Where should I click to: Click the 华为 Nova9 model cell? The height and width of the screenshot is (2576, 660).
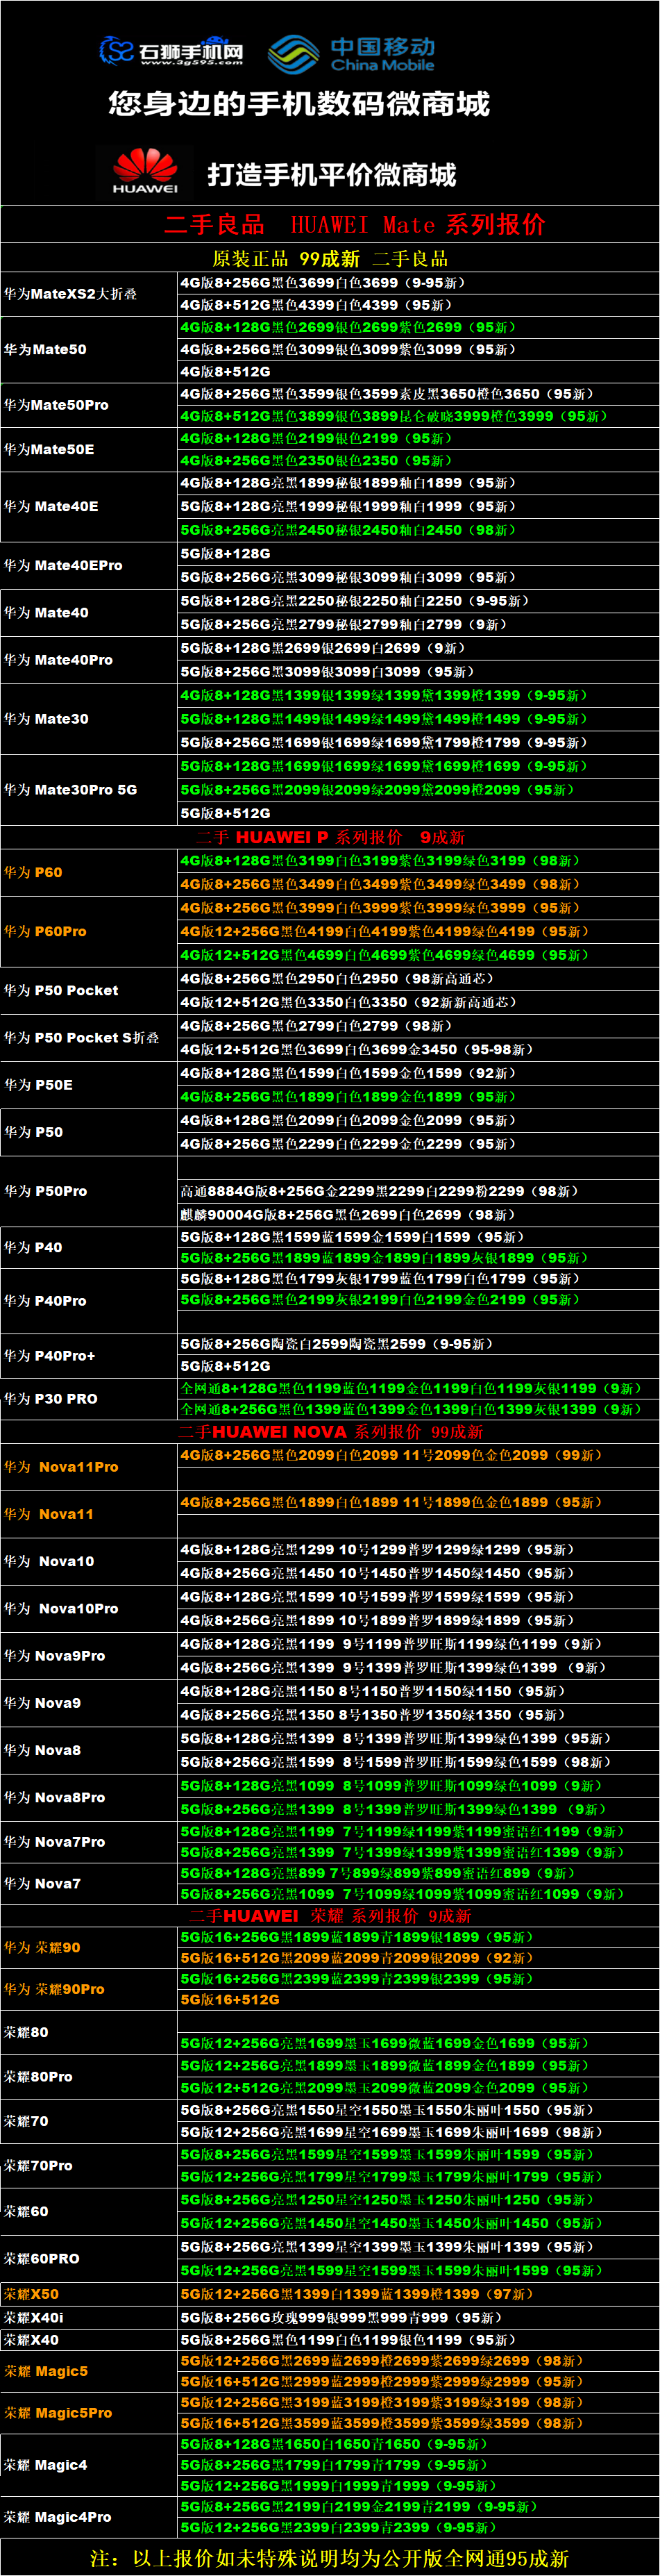coord(89,1703)
